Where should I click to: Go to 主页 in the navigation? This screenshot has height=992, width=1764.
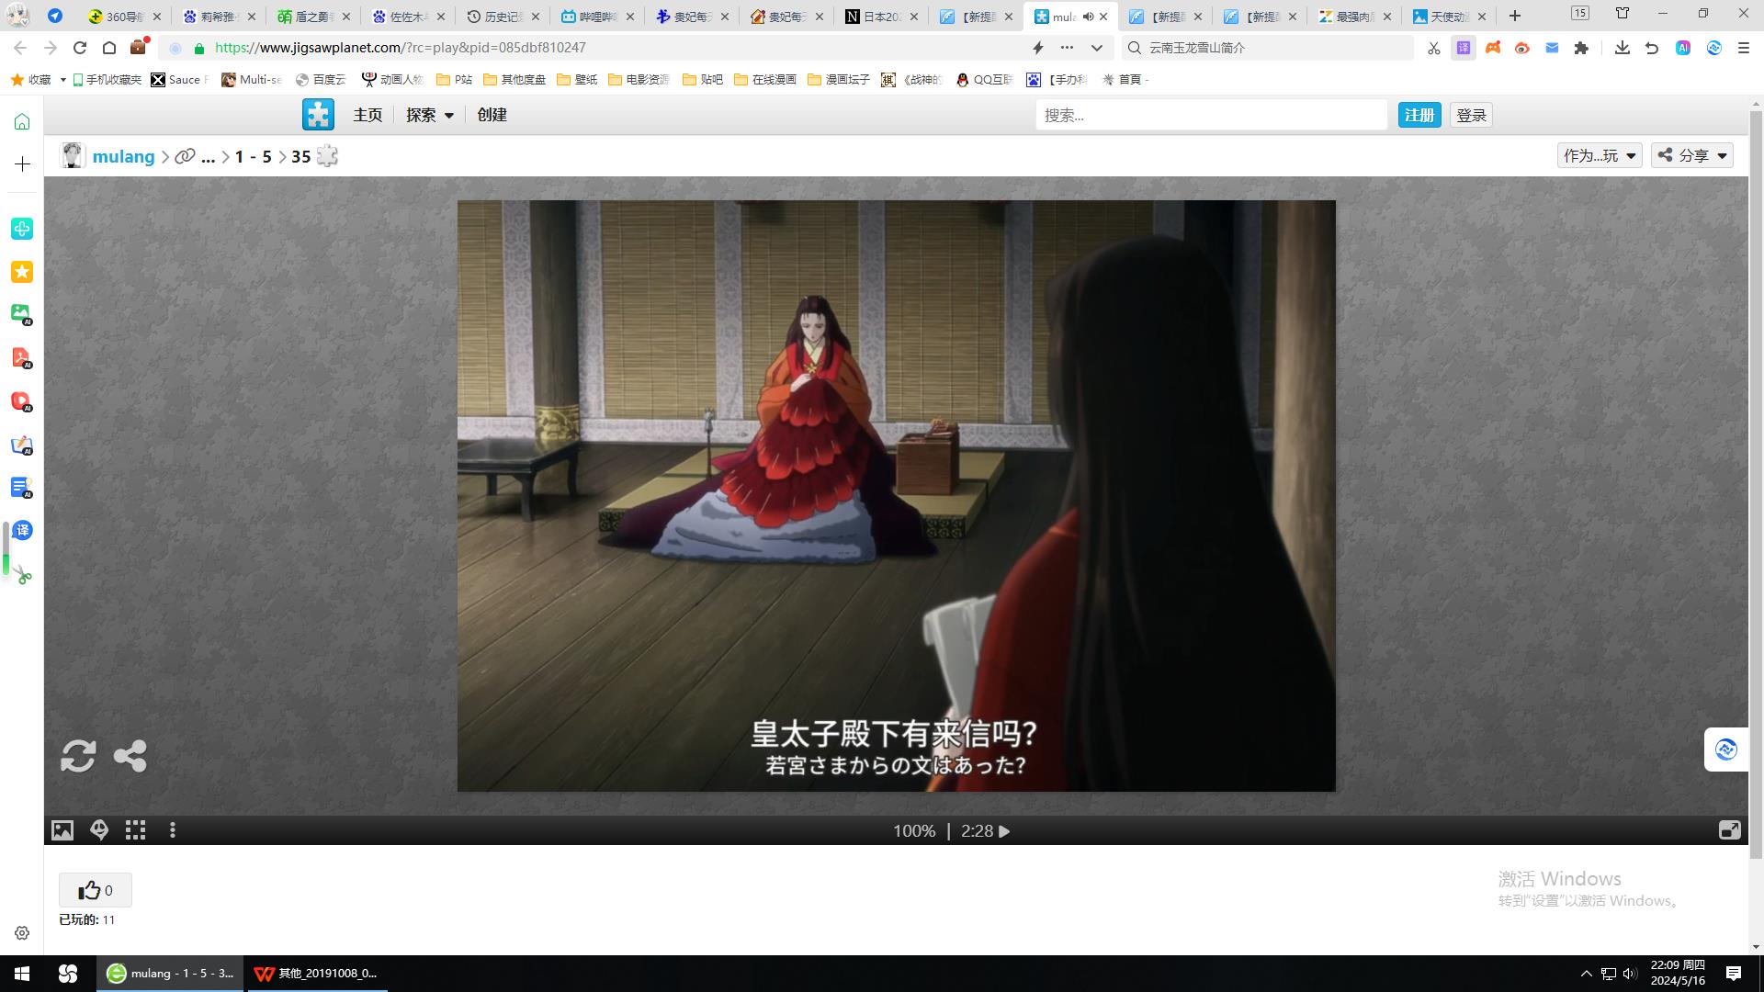(x=367, y=115)
